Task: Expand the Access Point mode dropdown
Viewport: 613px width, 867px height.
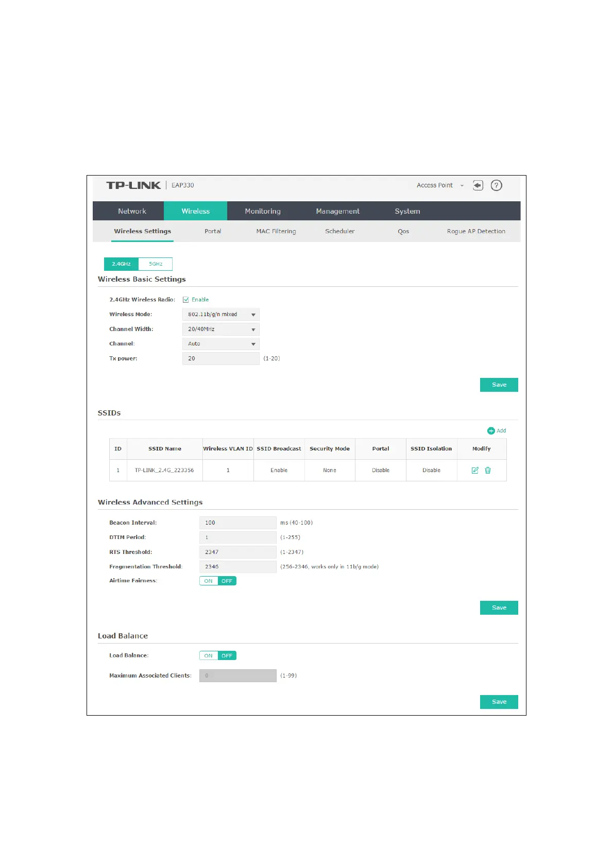Action: [x=440, y=185]
